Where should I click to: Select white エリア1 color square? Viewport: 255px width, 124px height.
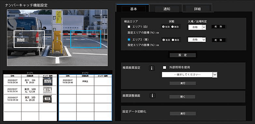pos(129,27)
